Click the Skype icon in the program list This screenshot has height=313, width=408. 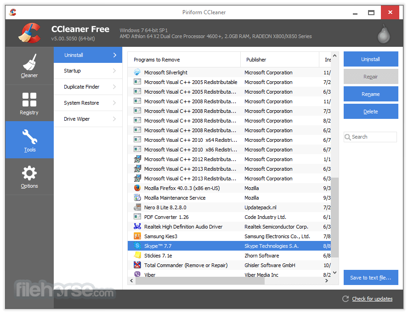tap(137, 246)
